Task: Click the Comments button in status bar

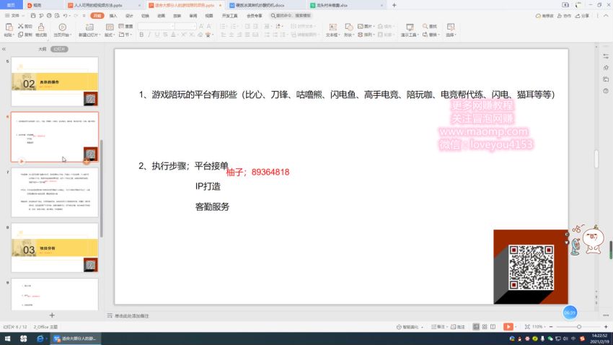Action: click(458, 327)
